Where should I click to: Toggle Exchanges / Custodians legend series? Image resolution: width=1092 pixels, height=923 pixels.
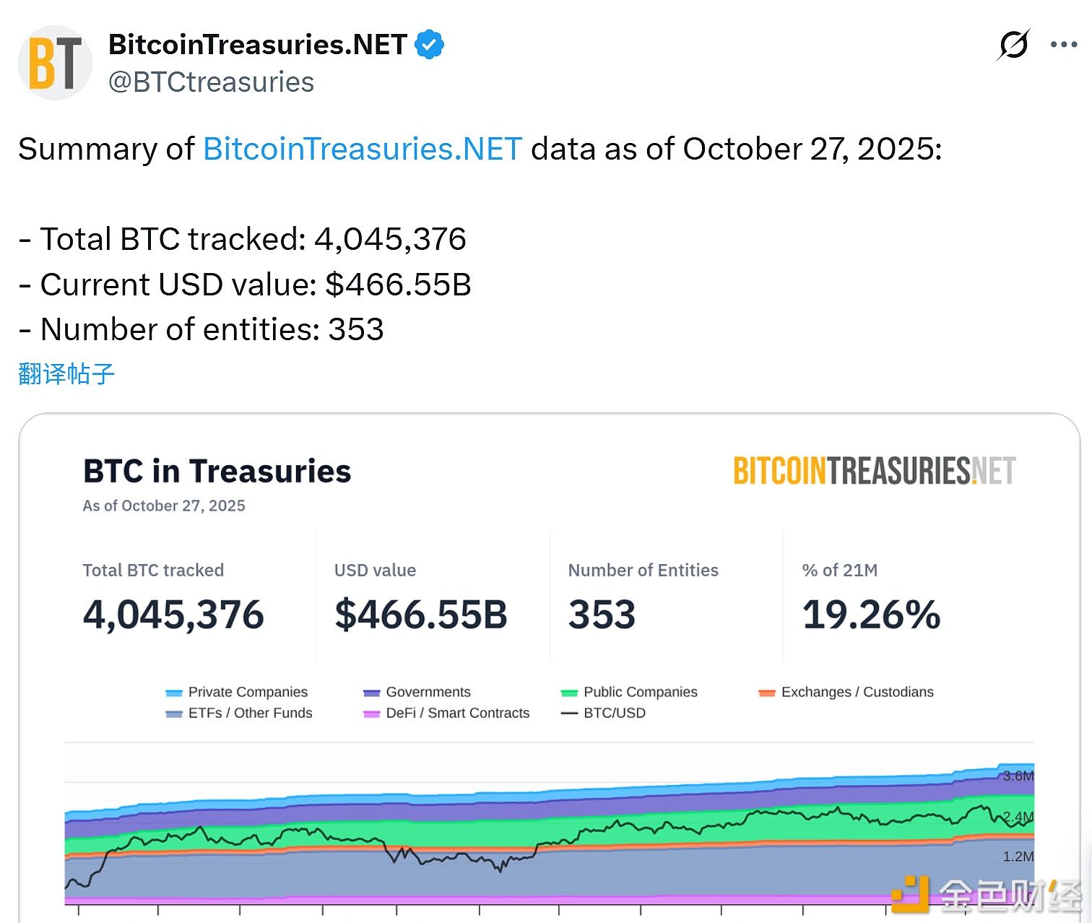[x=857, y=692]
